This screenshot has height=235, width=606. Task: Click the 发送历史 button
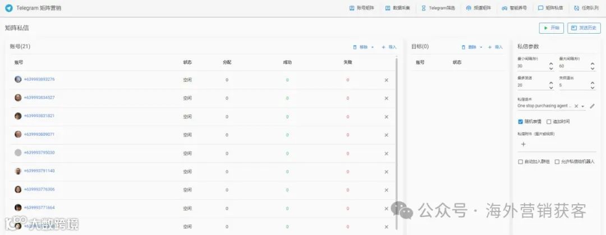click(584, 28)
